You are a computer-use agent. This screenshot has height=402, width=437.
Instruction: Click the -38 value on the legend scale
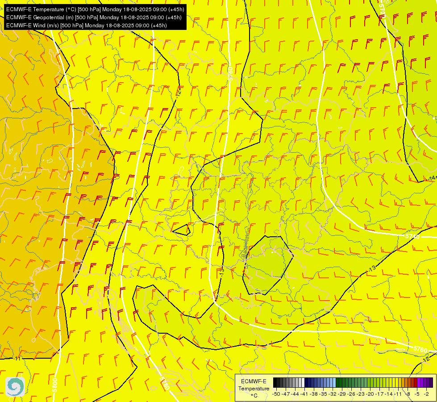[314, 394]
